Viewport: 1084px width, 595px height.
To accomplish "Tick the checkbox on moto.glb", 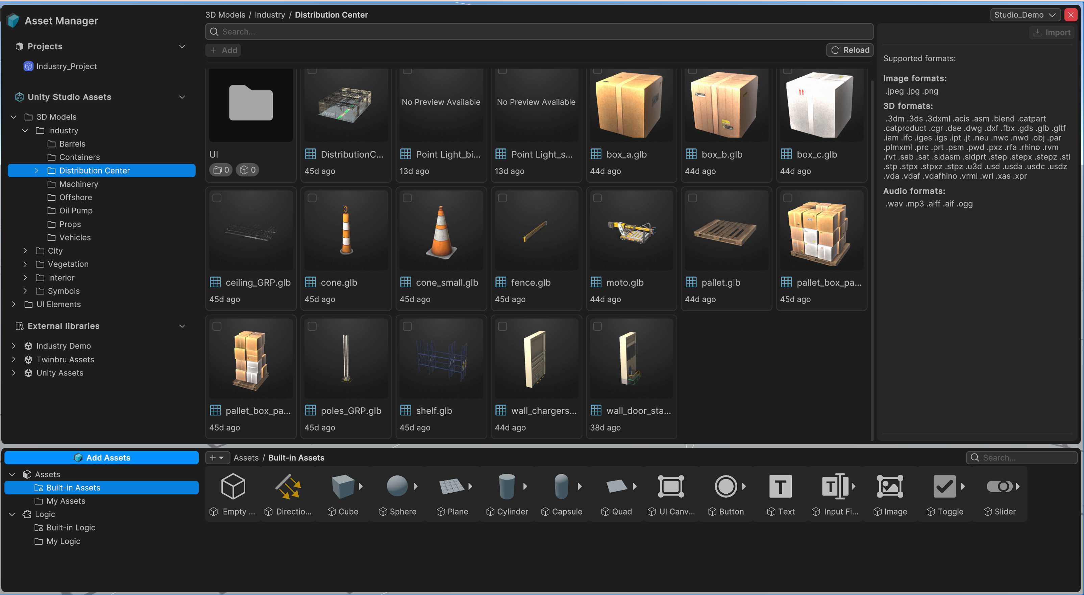I will tap(597, 198).
